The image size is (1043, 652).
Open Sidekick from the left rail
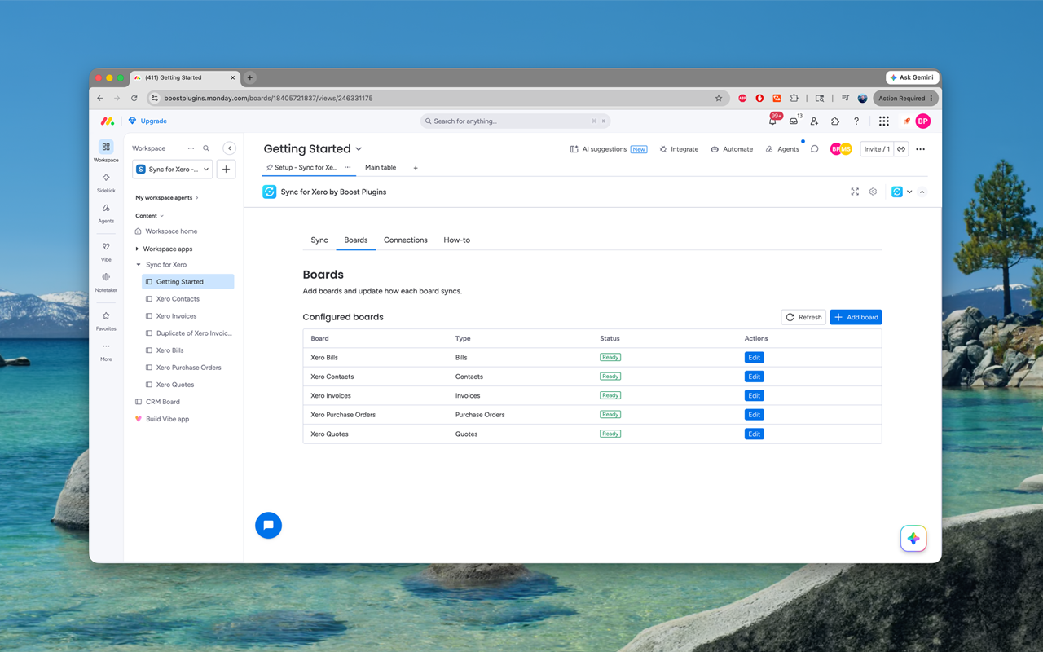pos(106,178)
